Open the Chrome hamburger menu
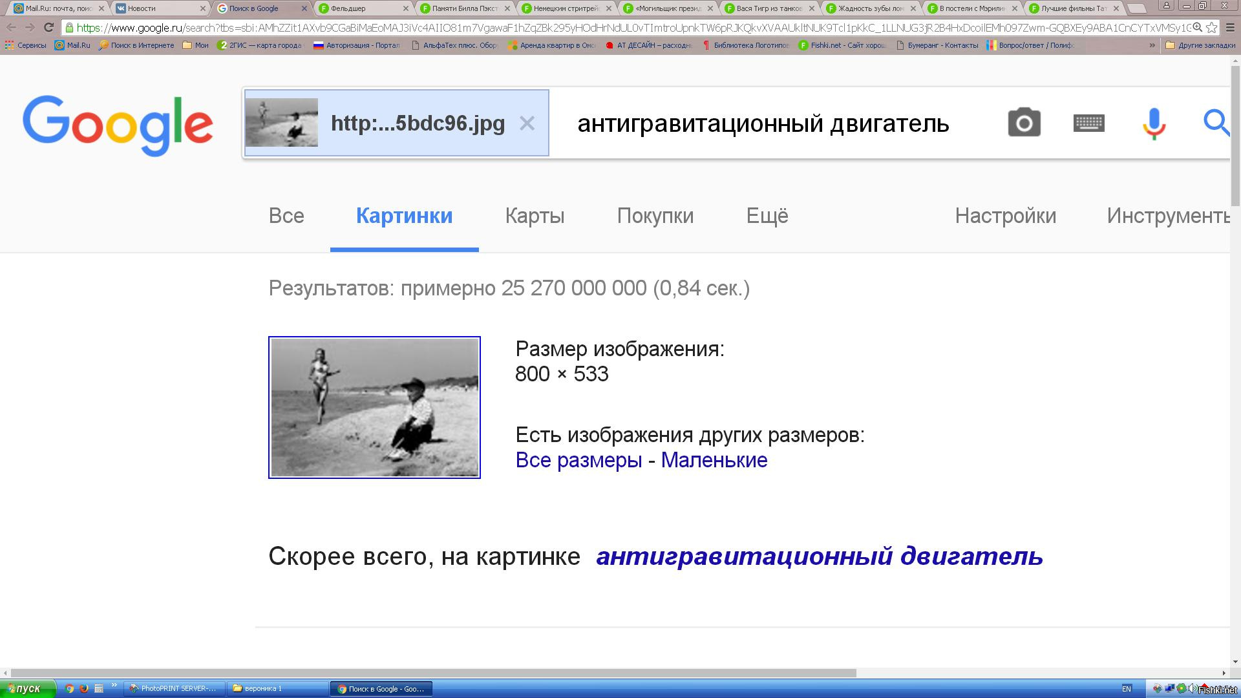This screenshot has width=1241, height=698. click(x=1230, y=28)
